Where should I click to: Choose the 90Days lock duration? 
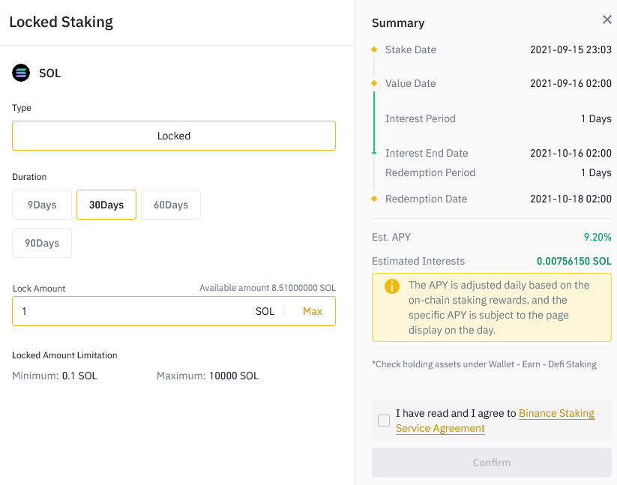42,243
